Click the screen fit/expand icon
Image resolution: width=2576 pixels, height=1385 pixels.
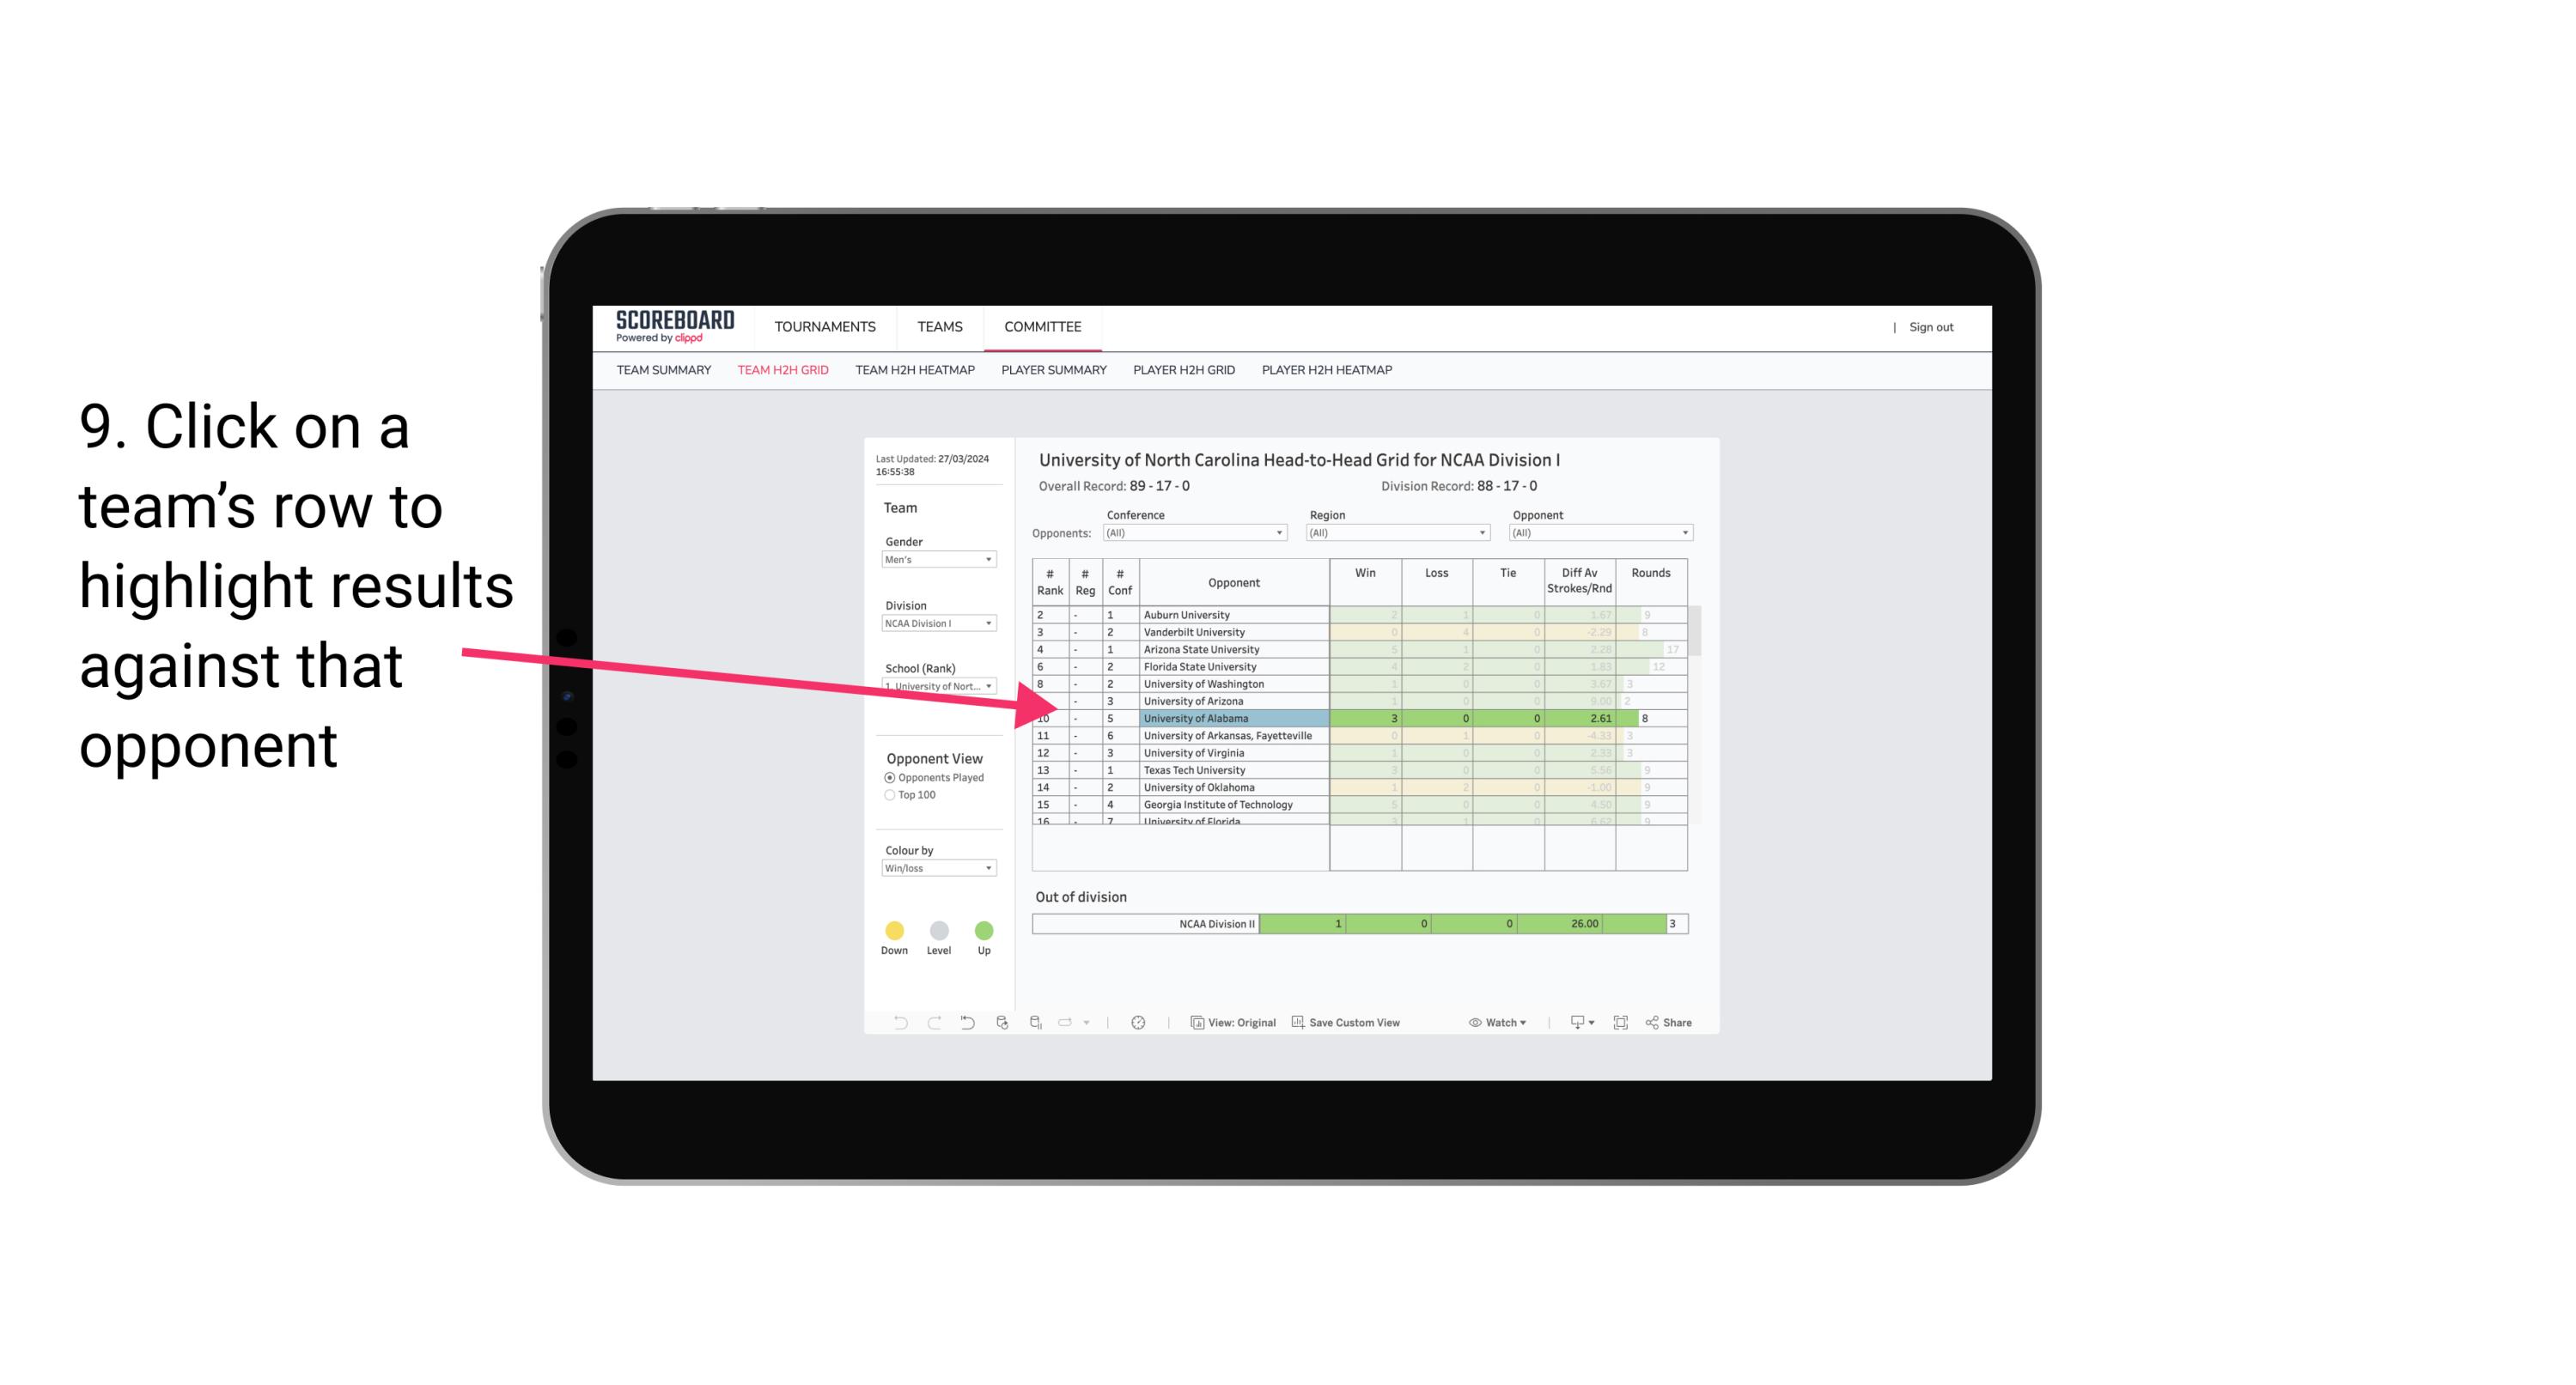click(1617, 1025)
